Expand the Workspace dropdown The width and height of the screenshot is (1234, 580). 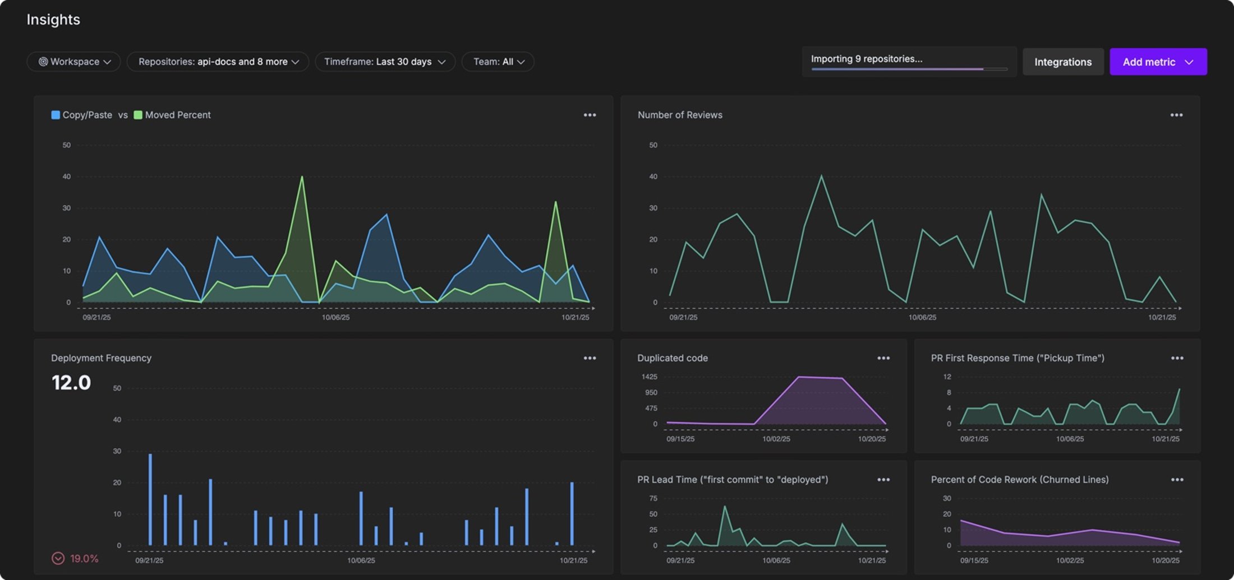74,62
